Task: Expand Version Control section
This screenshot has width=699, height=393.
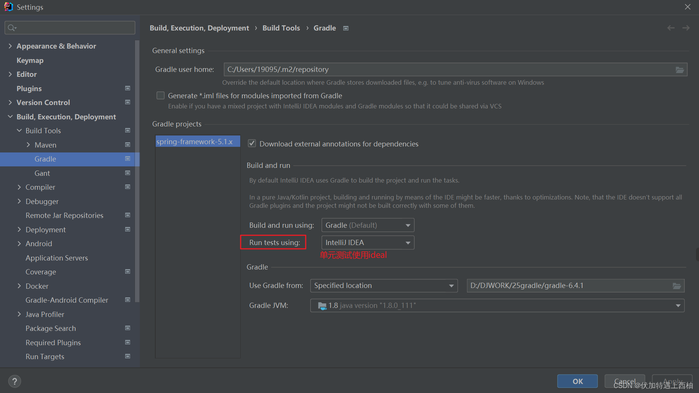Action: click(x=10, y=102)
